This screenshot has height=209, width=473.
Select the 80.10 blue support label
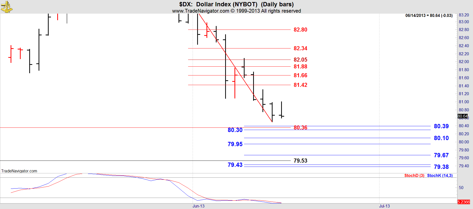coord(441,138)
